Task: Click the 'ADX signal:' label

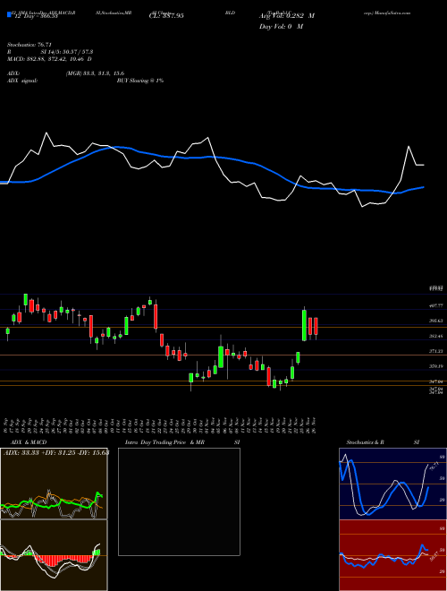Action: (22, 81)
